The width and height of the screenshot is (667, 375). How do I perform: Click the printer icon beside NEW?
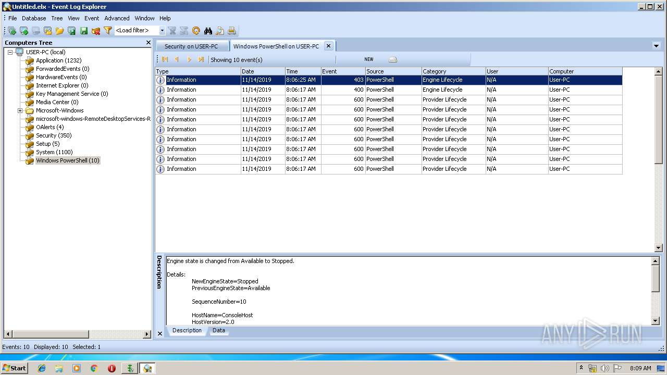393,59
